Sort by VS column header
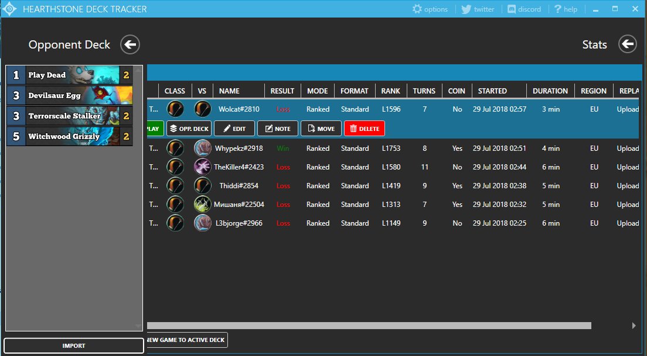This screenshot has width=647, height=356. [202, 91]
